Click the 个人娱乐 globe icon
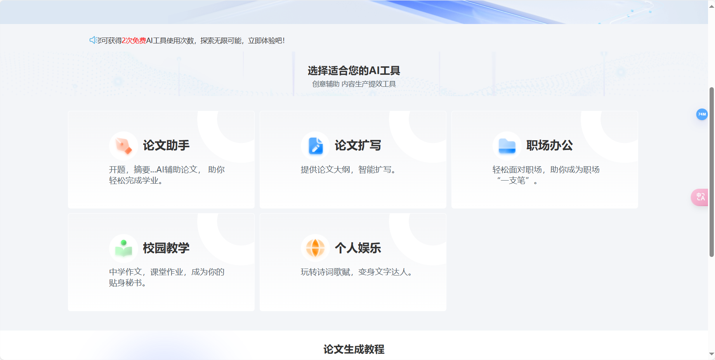 coord(315,248)
